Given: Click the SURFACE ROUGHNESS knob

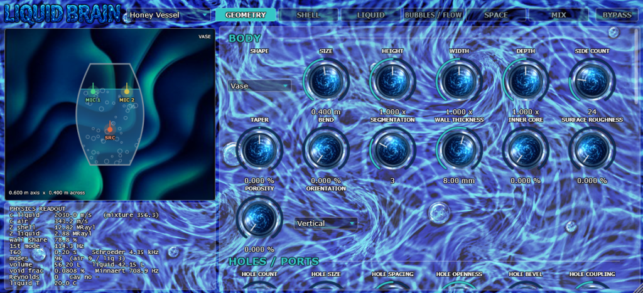Looking at the screenshot, I should coord(592,149).
